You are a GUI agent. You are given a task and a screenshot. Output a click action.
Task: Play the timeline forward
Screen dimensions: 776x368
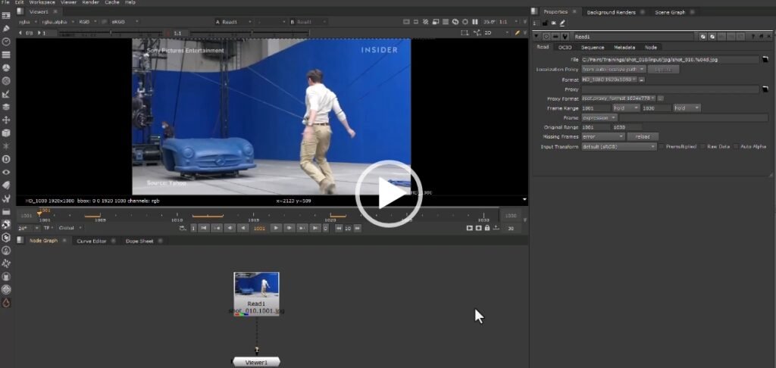pos(276,228)
